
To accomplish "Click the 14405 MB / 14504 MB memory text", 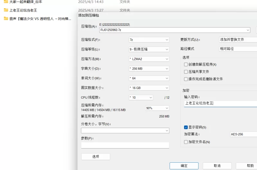I will [103, 110].
